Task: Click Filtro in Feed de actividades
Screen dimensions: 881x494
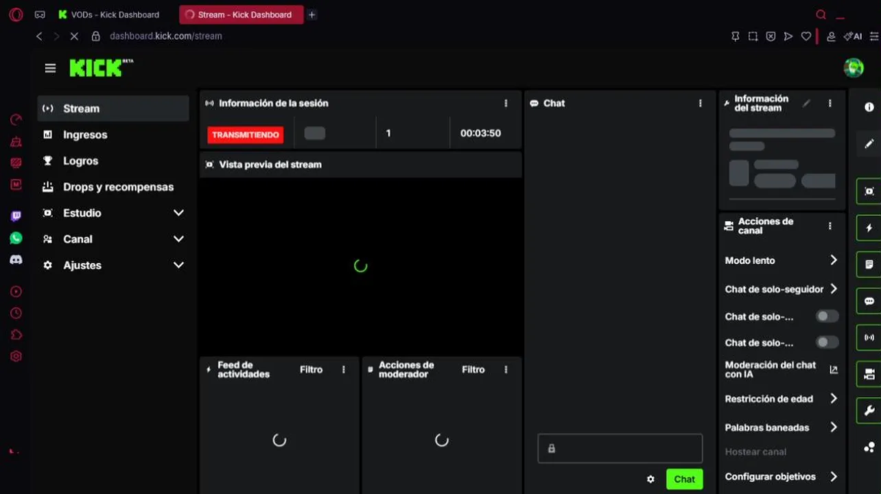Action: 311,369
